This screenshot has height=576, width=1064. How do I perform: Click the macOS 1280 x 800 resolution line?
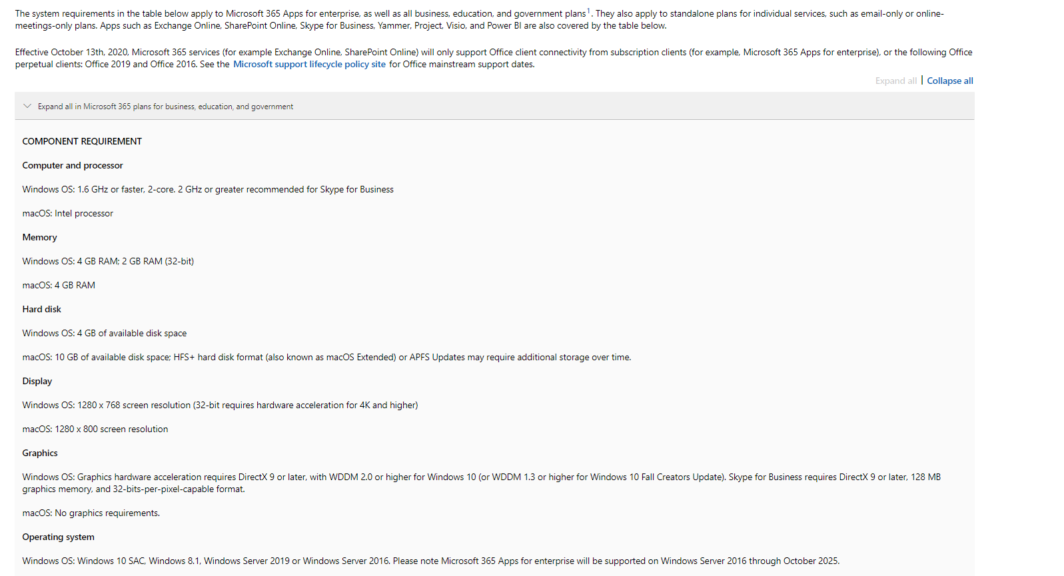click(x=95, y=429)
